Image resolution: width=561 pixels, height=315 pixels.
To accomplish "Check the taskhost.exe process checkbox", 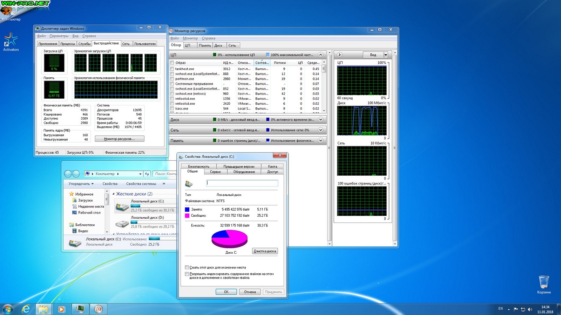I will [x=172, y=69].
